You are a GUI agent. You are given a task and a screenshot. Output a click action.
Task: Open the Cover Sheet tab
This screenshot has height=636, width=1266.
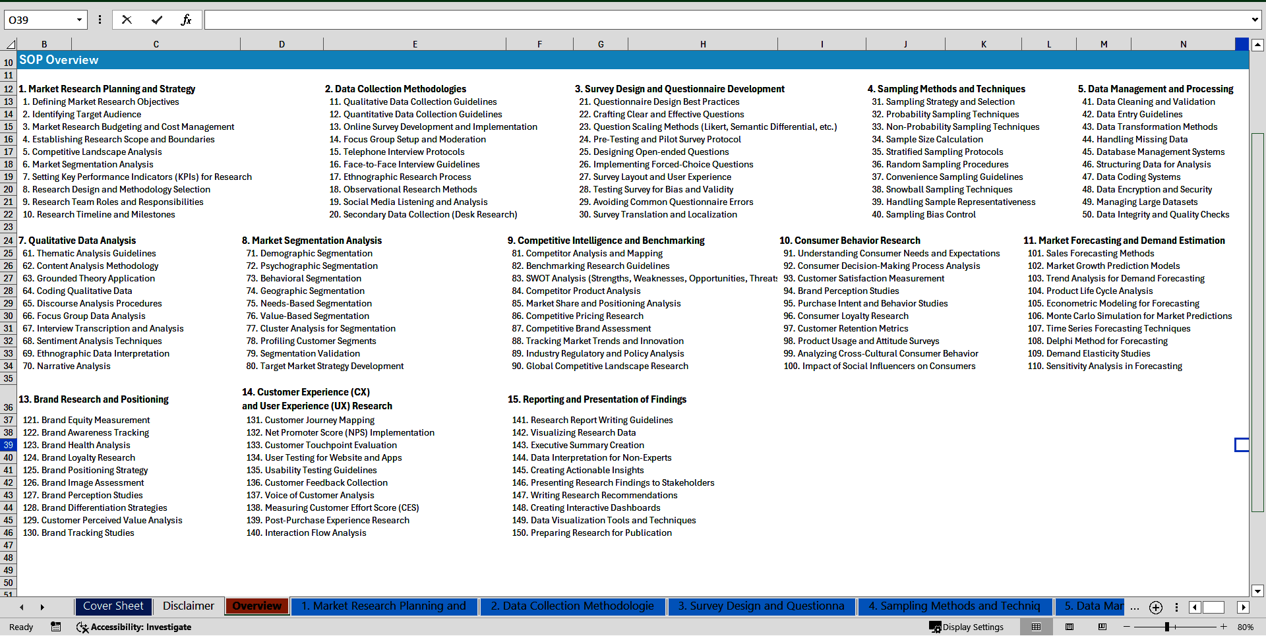113,606
